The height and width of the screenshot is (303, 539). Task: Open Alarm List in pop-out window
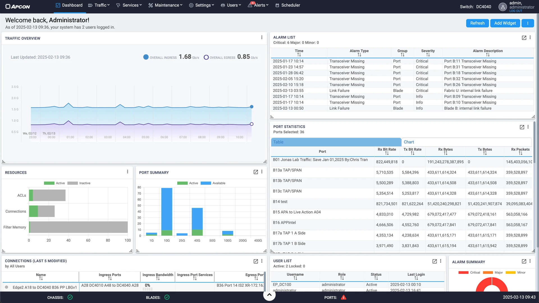coord(524,38)
